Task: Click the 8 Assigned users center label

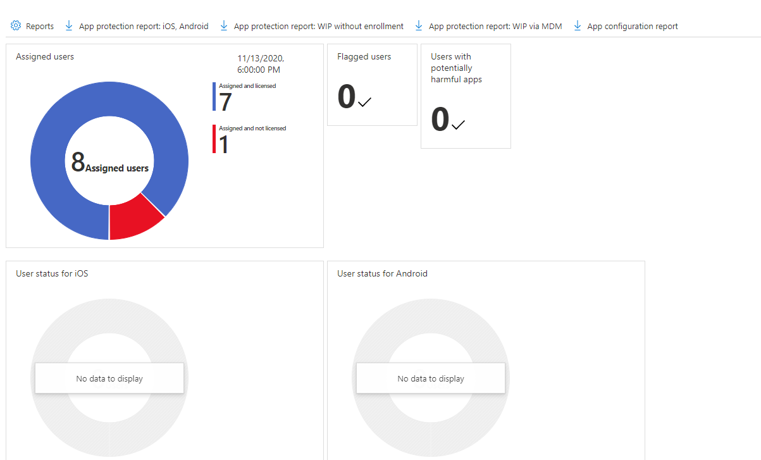Action: pos(109,163)
